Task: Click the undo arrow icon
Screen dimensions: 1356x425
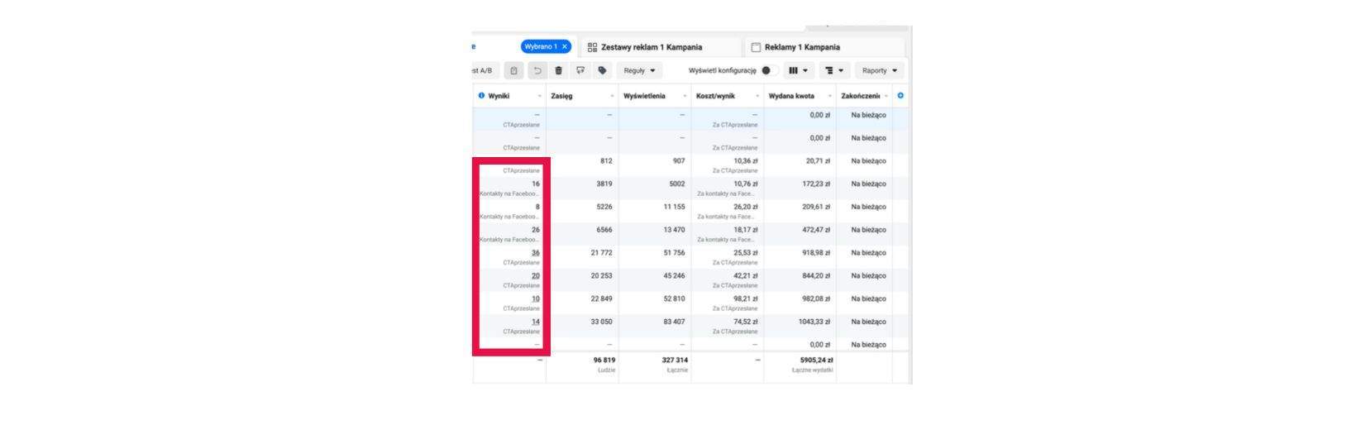Action: 537,71
